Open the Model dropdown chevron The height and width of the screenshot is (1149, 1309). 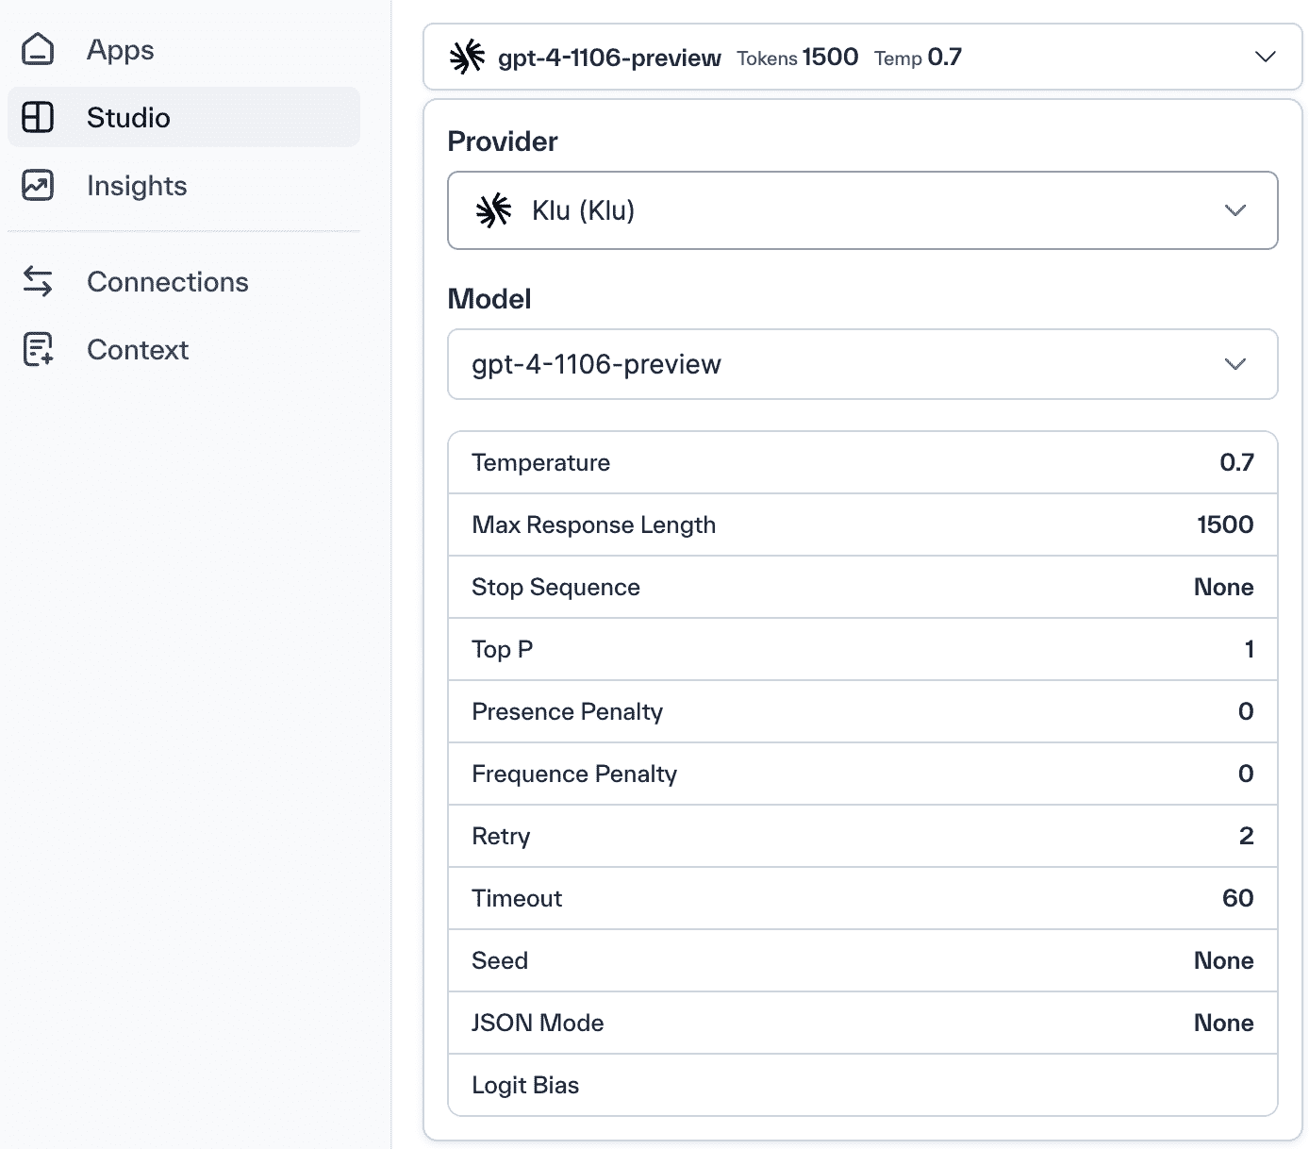(x=1234, y=364)
